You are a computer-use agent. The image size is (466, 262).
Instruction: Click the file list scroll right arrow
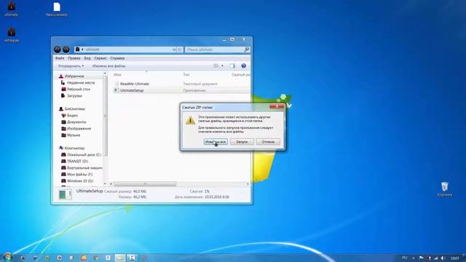click(x=248, y=184)
